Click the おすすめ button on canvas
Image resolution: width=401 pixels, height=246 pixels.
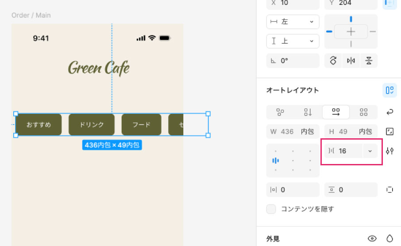(39, 125)
